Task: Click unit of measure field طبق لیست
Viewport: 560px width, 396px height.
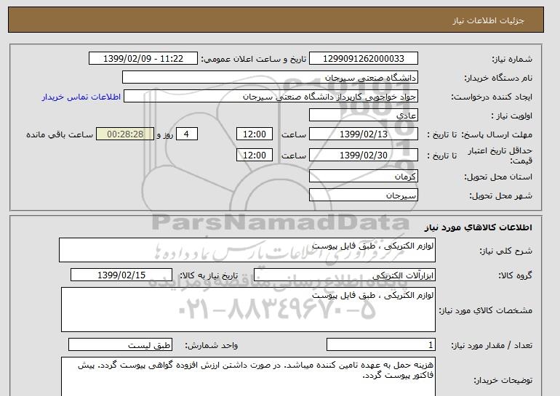Action: [120, 345]
